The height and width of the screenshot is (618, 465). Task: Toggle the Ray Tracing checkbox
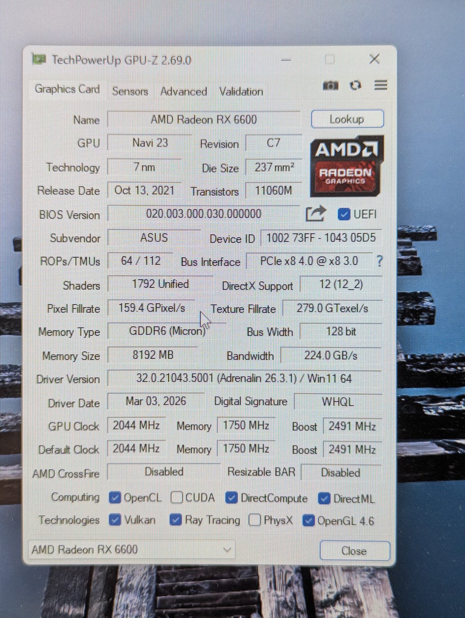point(176,520)
